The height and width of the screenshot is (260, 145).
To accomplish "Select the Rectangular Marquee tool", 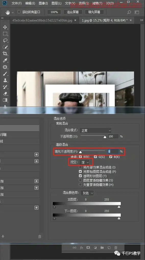I will click(5, 34).
